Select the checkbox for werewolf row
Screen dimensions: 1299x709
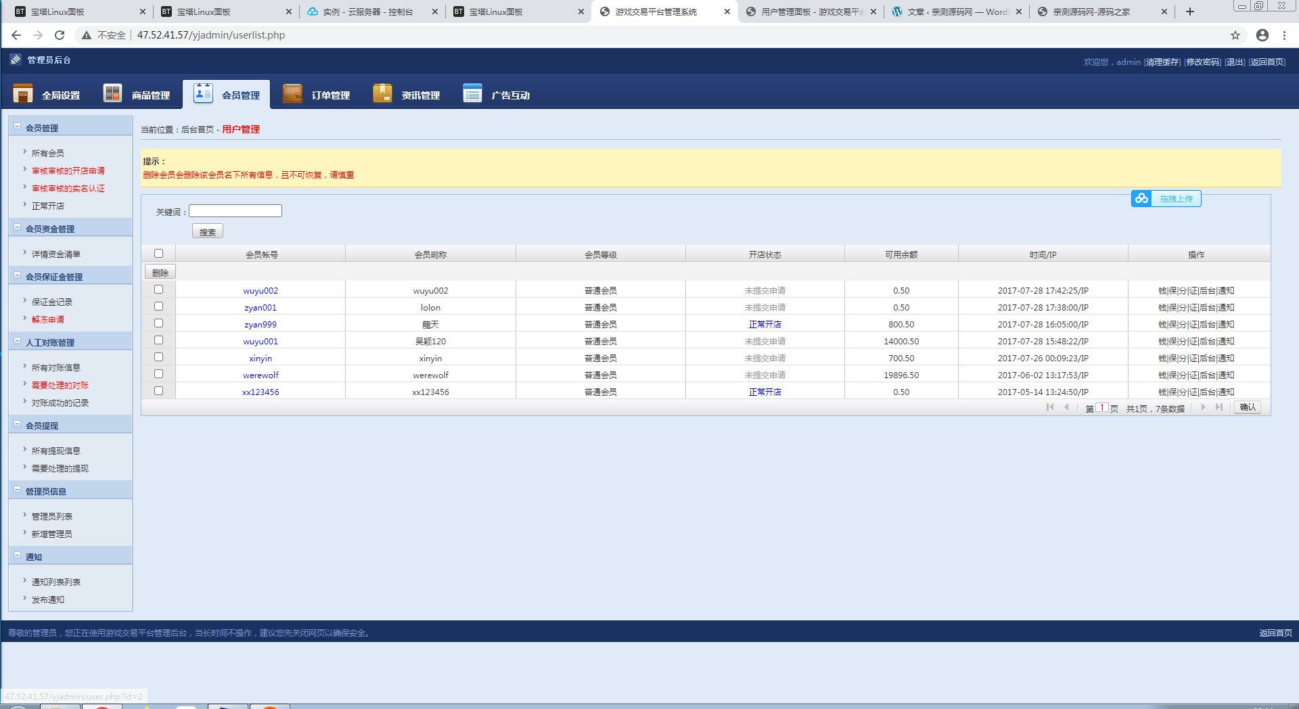click(158, 374)
